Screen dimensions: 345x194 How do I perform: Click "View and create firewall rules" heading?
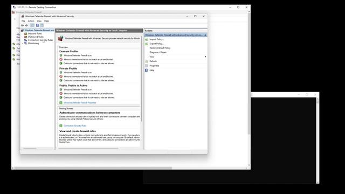[x=78, y=131]
